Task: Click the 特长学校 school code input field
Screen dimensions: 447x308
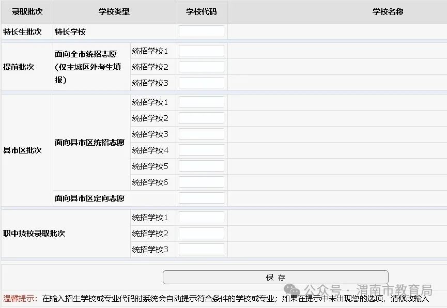Action: point(201,31)
